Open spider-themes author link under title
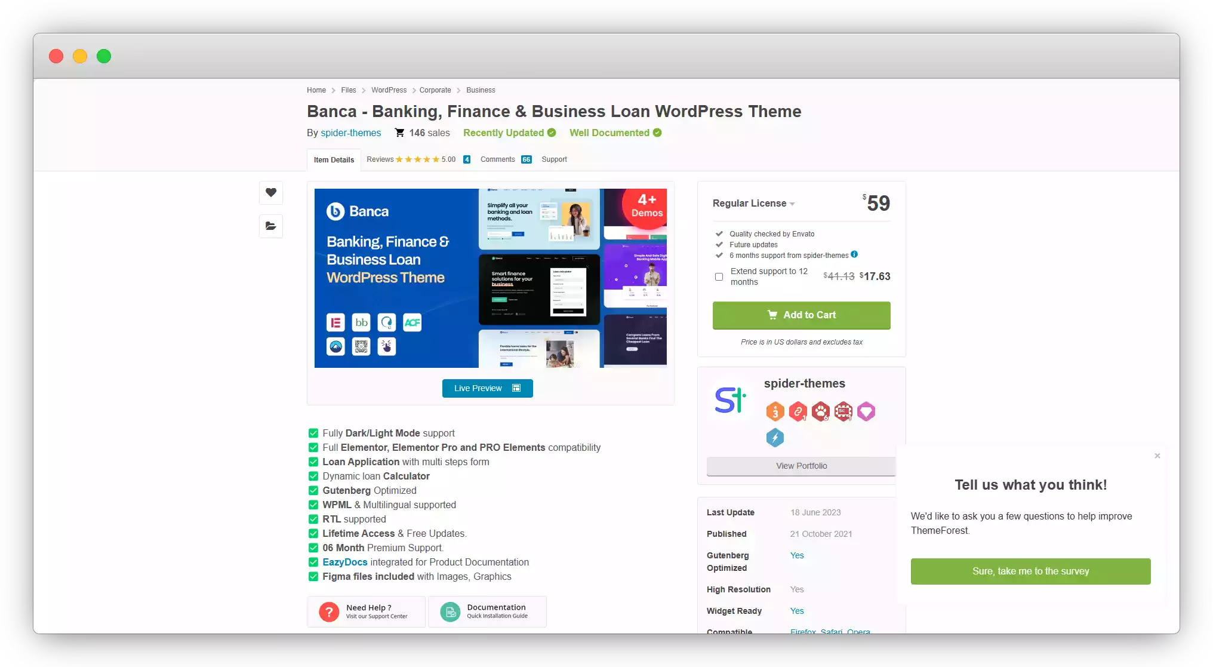This screenshot has height=667, width=1213. [x=351, y=133]
